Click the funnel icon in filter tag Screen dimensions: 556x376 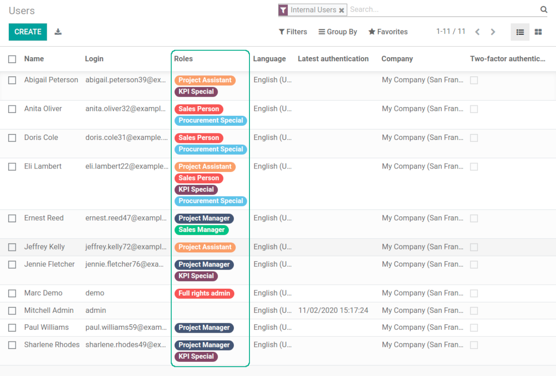point(283,10)
